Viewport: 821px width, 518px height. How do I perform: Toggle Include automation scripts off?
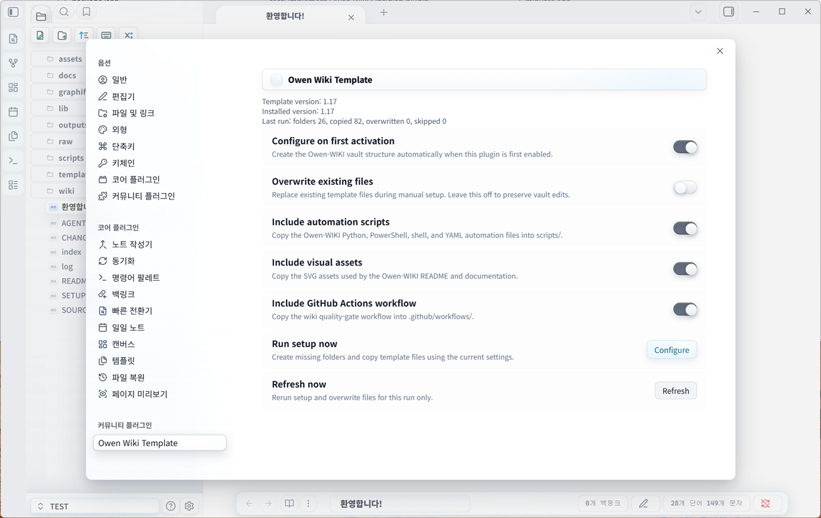point(685,228)
